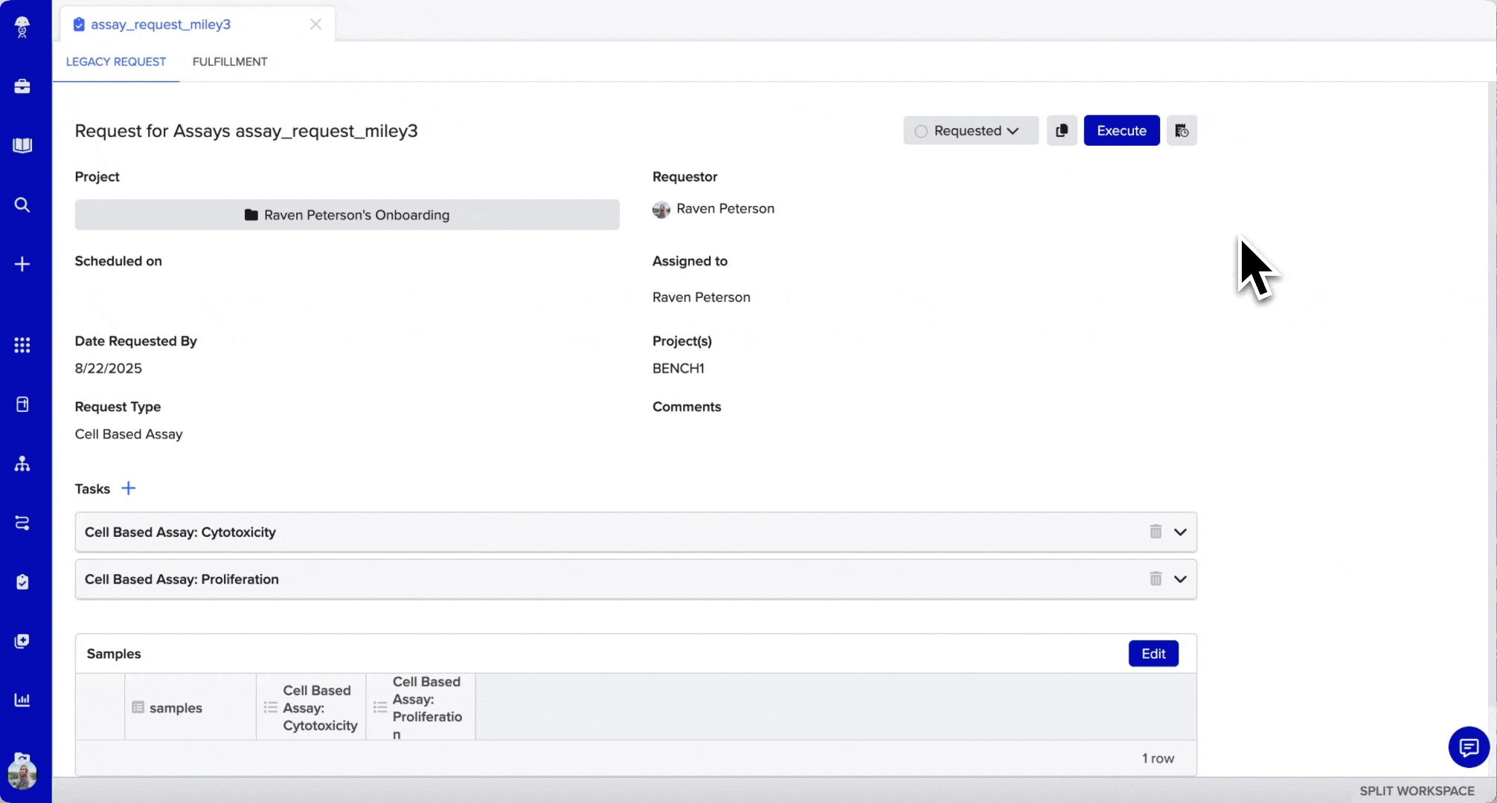The image size is (1497, 803).
Task: Expand the Cell Based Assay: Cytotoxicity task
Action: pyautogui.click(x=1180, y=532)
